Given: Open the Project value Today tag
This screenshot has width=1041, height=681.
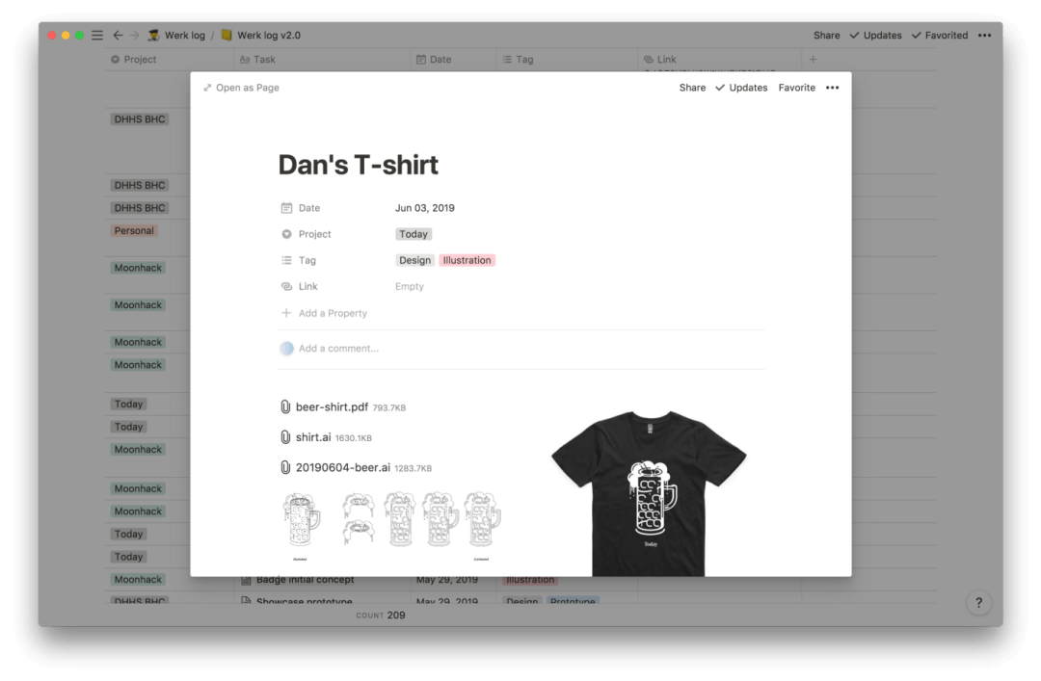Looking at the screenshot, I should coord(414,234).
